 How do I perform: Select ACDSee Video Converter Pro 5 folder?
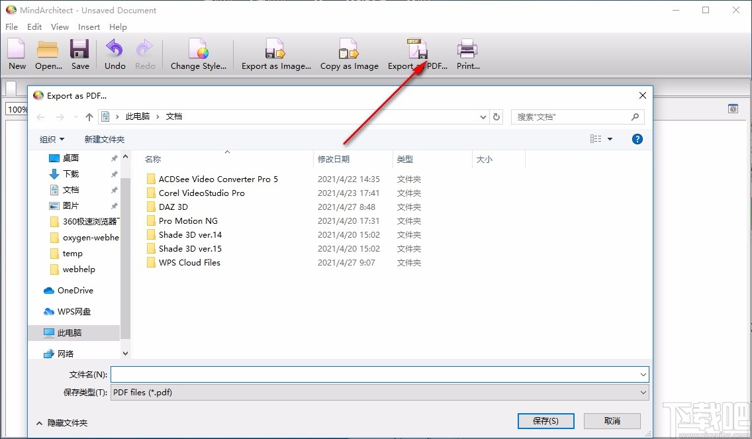[x=212, y=179]
